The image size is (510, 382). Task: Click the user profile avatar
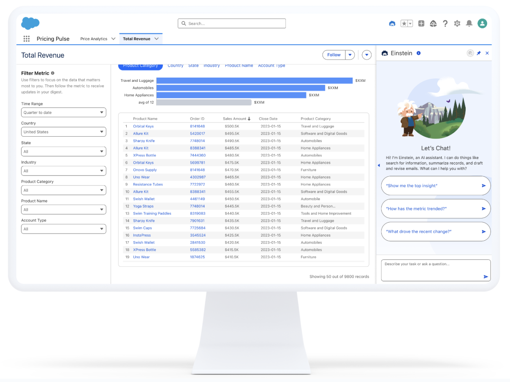482,24
